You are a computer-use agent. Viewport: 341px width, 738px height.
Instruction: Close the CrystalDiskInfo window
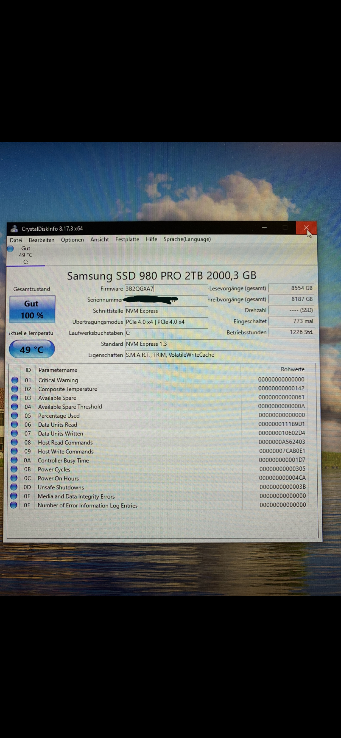pos(306,228)
